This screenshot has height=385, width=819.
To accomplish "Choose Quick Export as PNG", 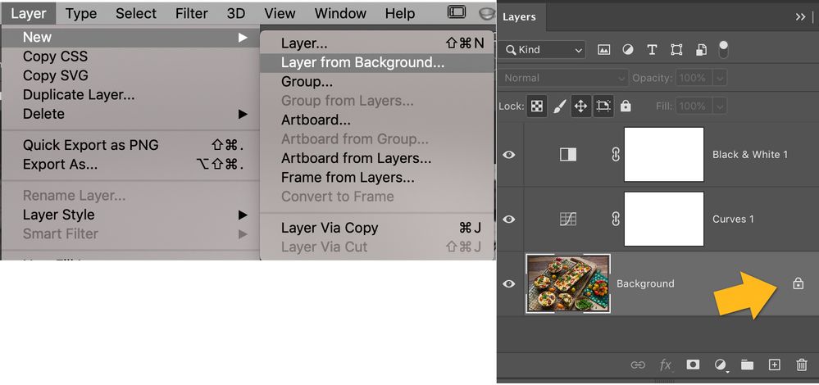I will 130,145.
